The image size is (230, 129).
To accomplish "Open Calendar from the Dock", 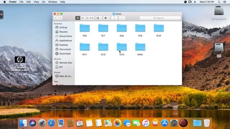I will coord(80,123).
